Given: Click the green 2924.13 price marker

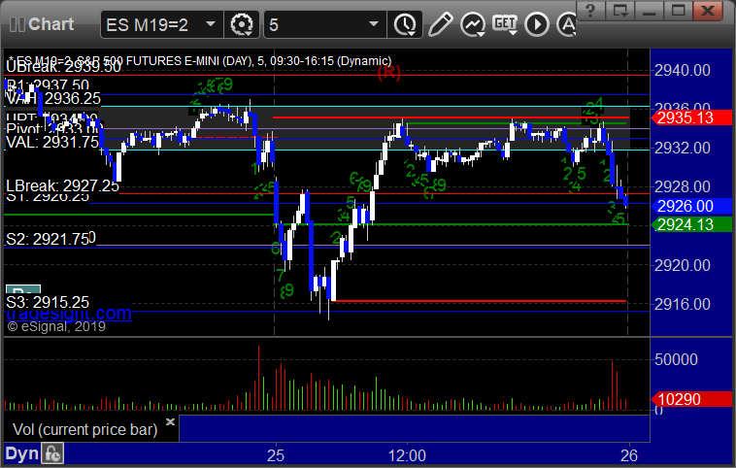Looking at the screenshot, I should click(x=692, y=224).
